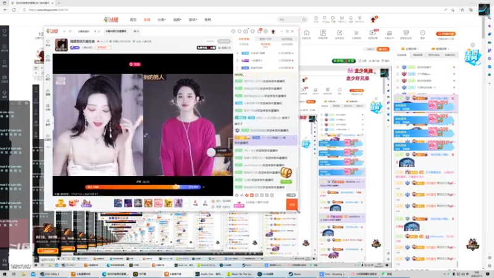Click the shield icon in web toolbar

coord(406,33)
